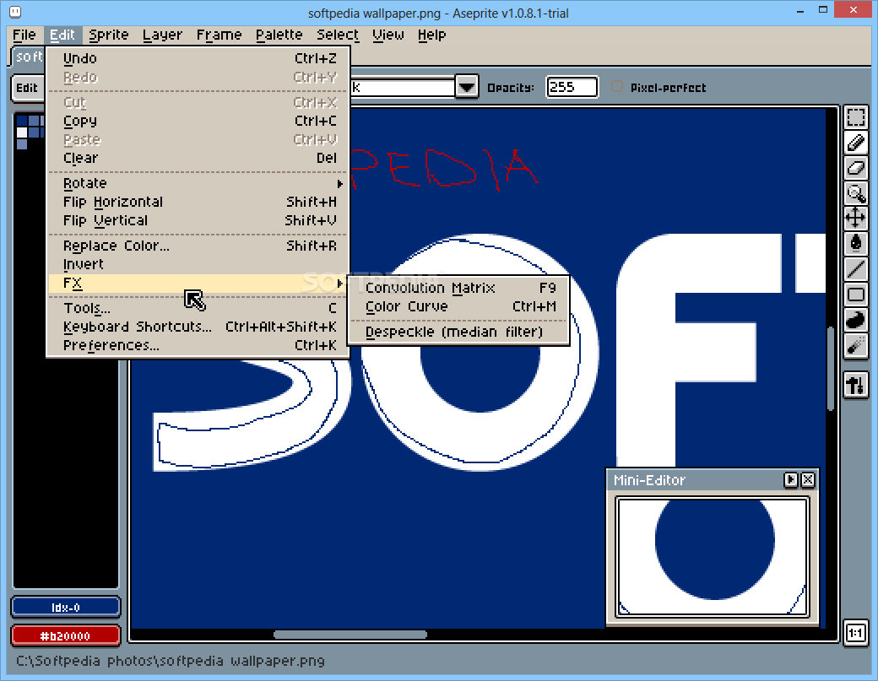Select the Pencil tool

(x=855, y=143)
